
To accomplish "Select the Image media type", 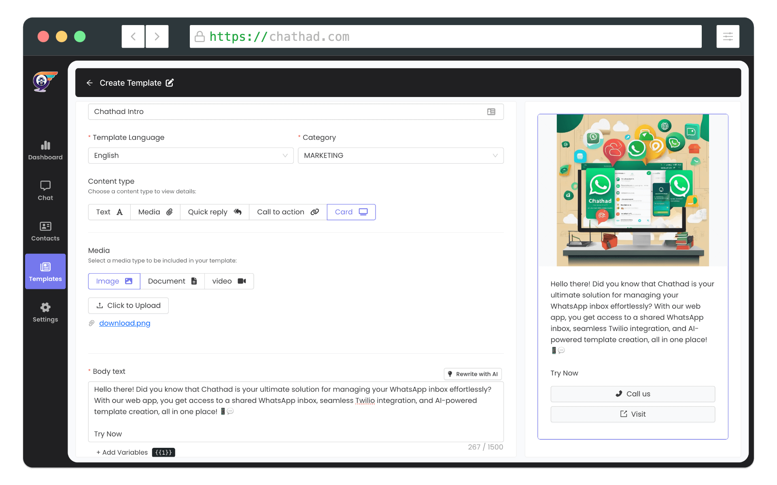I will point(114,281).
